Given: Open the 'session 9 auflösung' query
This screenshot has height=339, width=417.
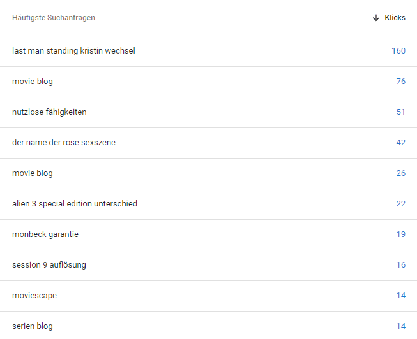Looking at the screenshot, I should point(49,265).
